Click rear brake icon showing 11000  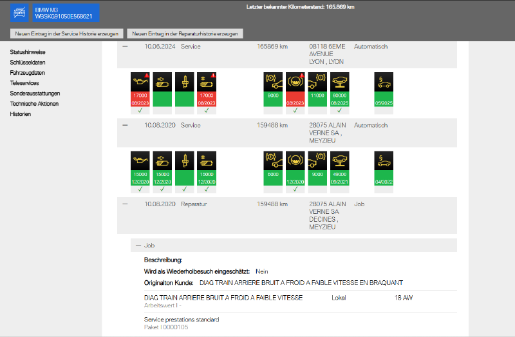click(x=317, y=82)
